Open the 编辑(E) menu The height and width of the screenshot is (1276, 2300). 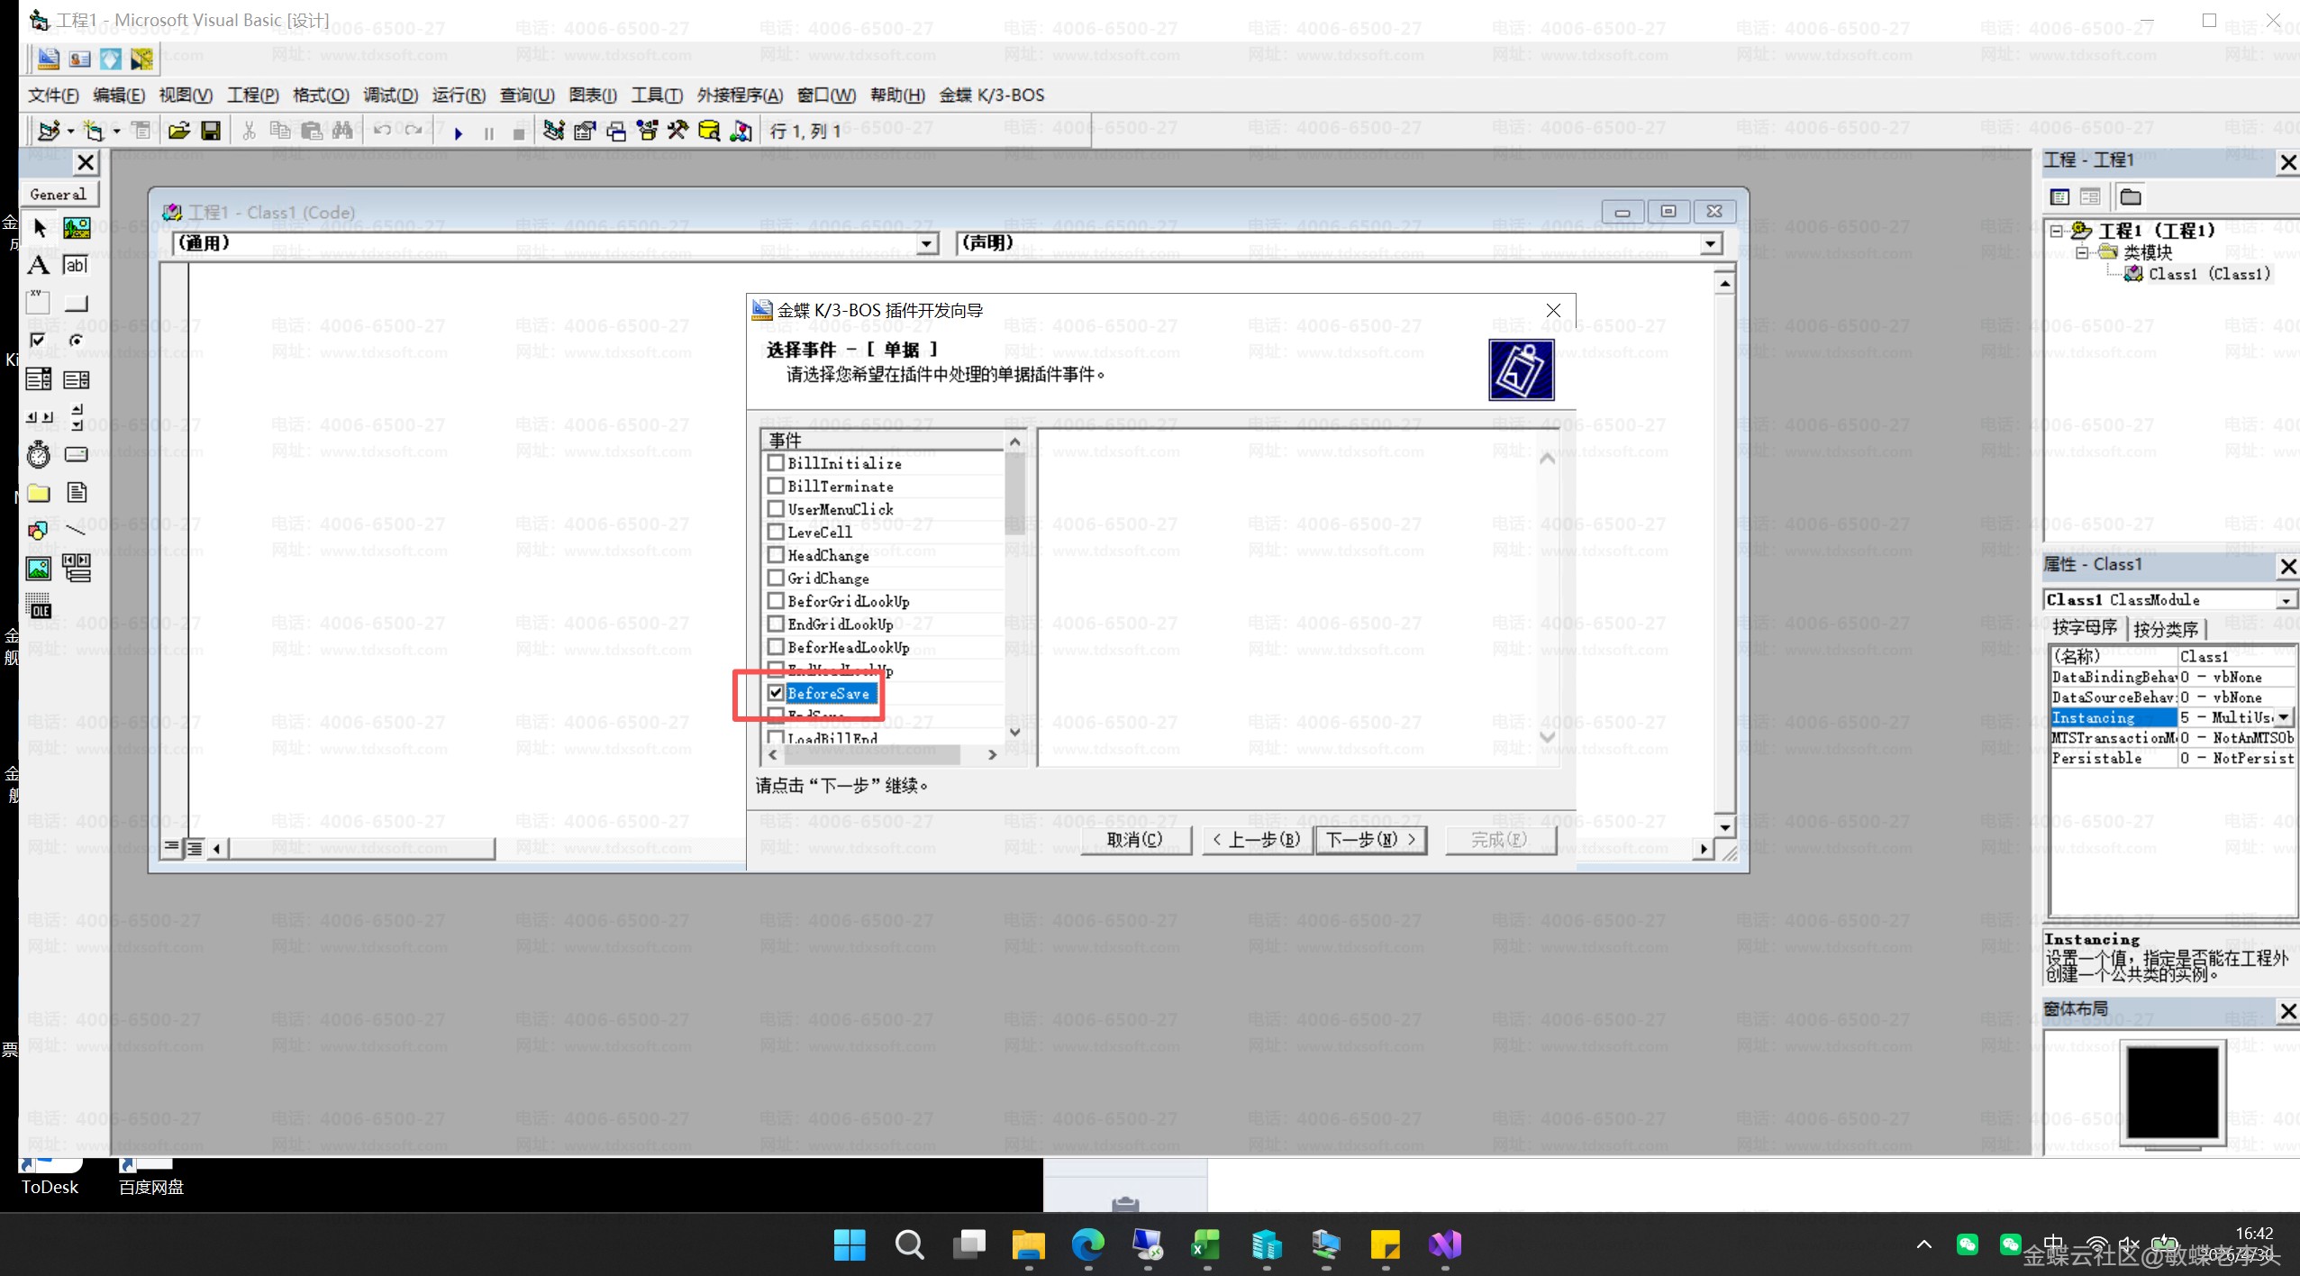click(x=119, y=96)
